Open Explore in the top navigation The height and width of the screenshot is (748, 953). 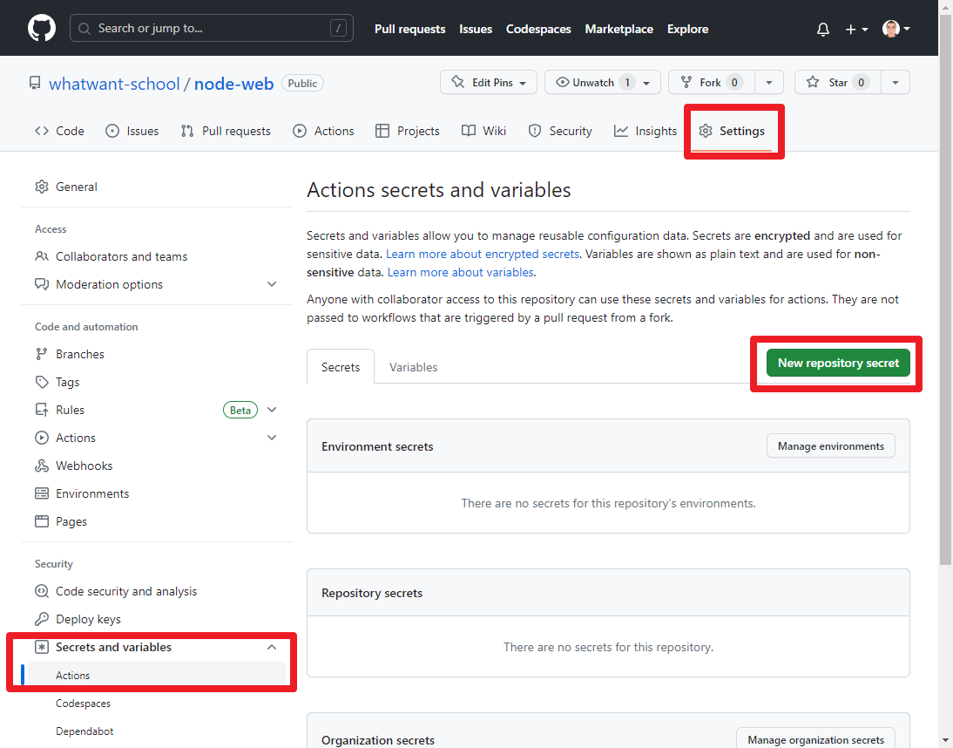point(687,29)
